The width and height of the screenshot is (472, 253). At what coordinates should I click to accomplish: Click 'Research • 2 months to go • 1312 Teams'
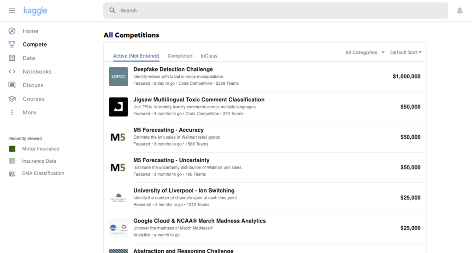pyautogui.click(x=171, y=205)
